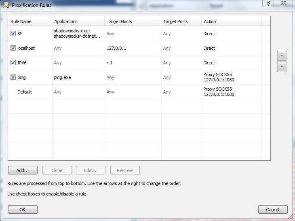This screenshot has height=221, width=295.
Task: Click the Clone button
Action: pyautogui.click(x=57, y=170)
